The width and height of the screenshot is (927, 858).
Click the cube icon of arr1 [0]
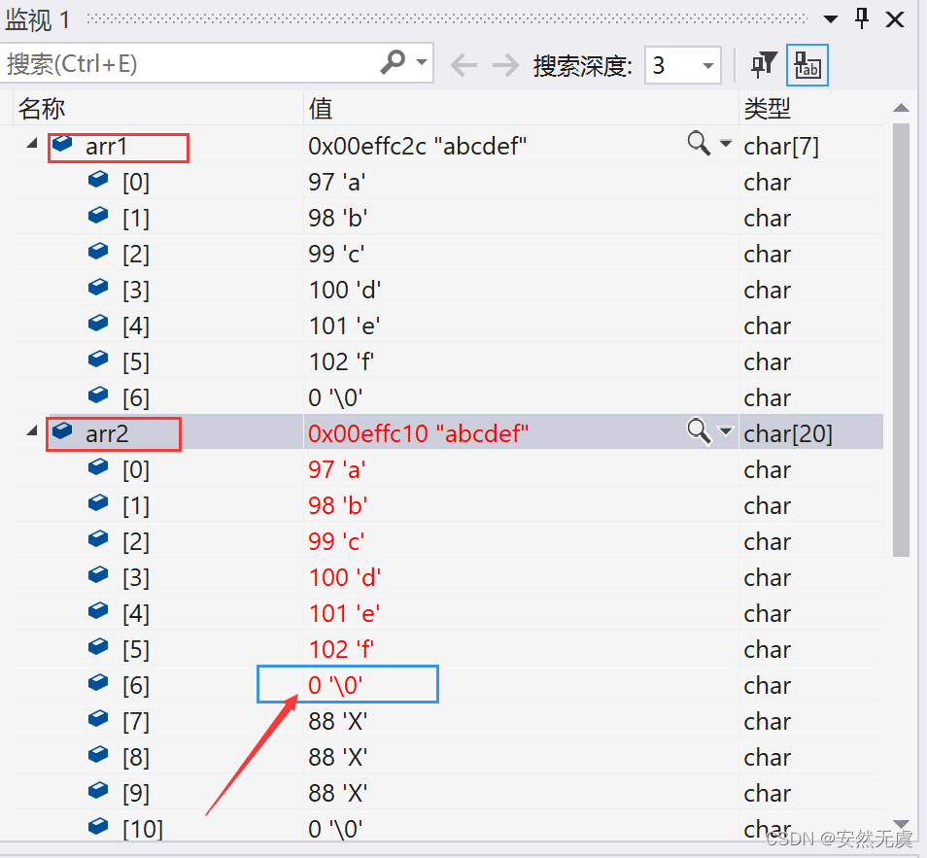(x=98, y=179)
